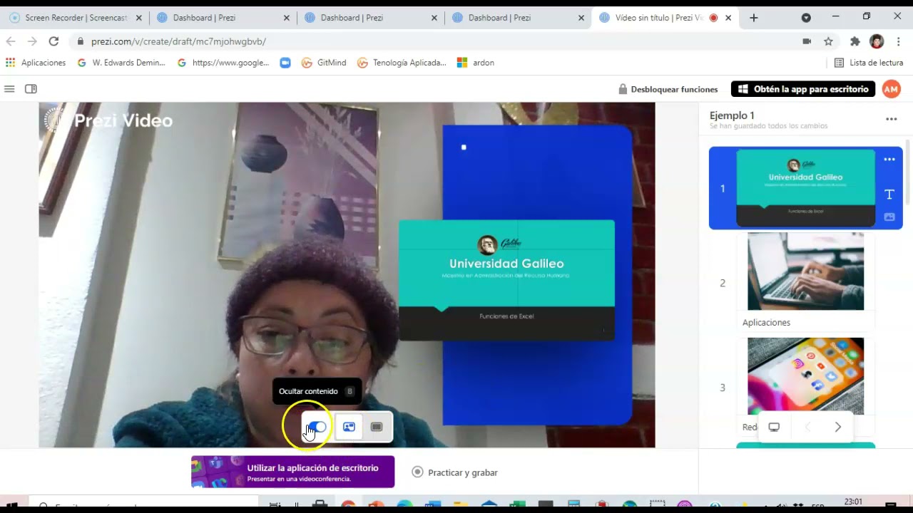Go back in browser history
Image resolution: width=913 pixels, height=513 pixels.
point(11,41)
